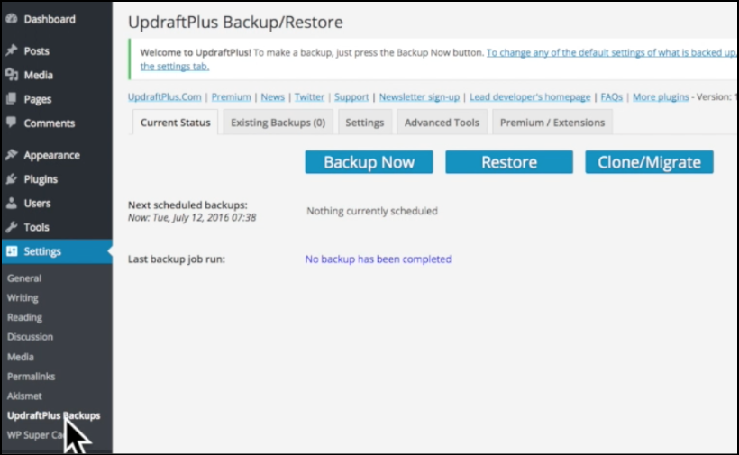Open the Premium link
Screen dimensions: 739x455
[x=231, y=96]
